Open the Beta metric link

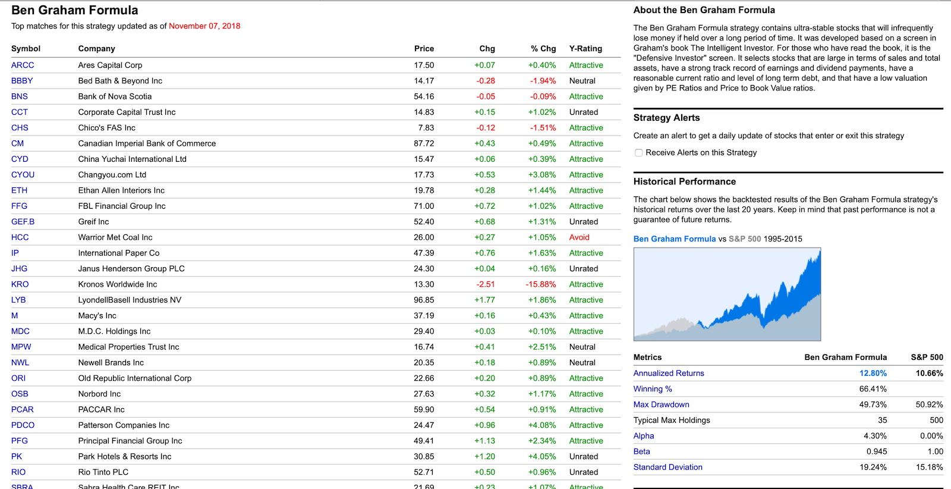click(642, 452)
